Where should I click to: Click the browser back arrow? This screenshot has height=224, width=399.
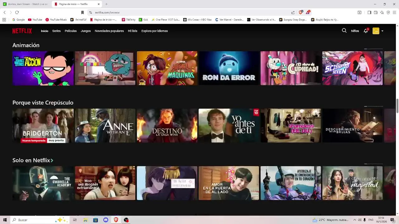(4, 12)
